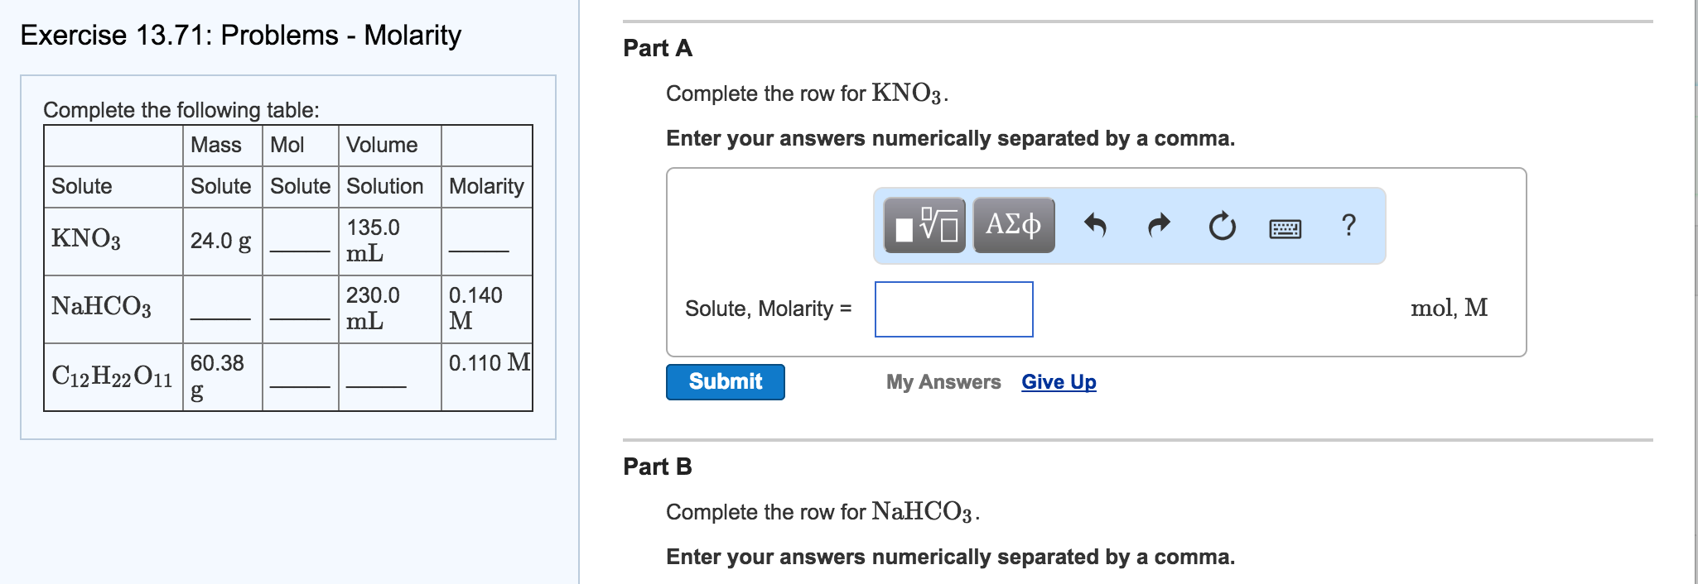Click the 135.0 mL volume cell
Screen dimensions: 1698x584
pos(373,240)
